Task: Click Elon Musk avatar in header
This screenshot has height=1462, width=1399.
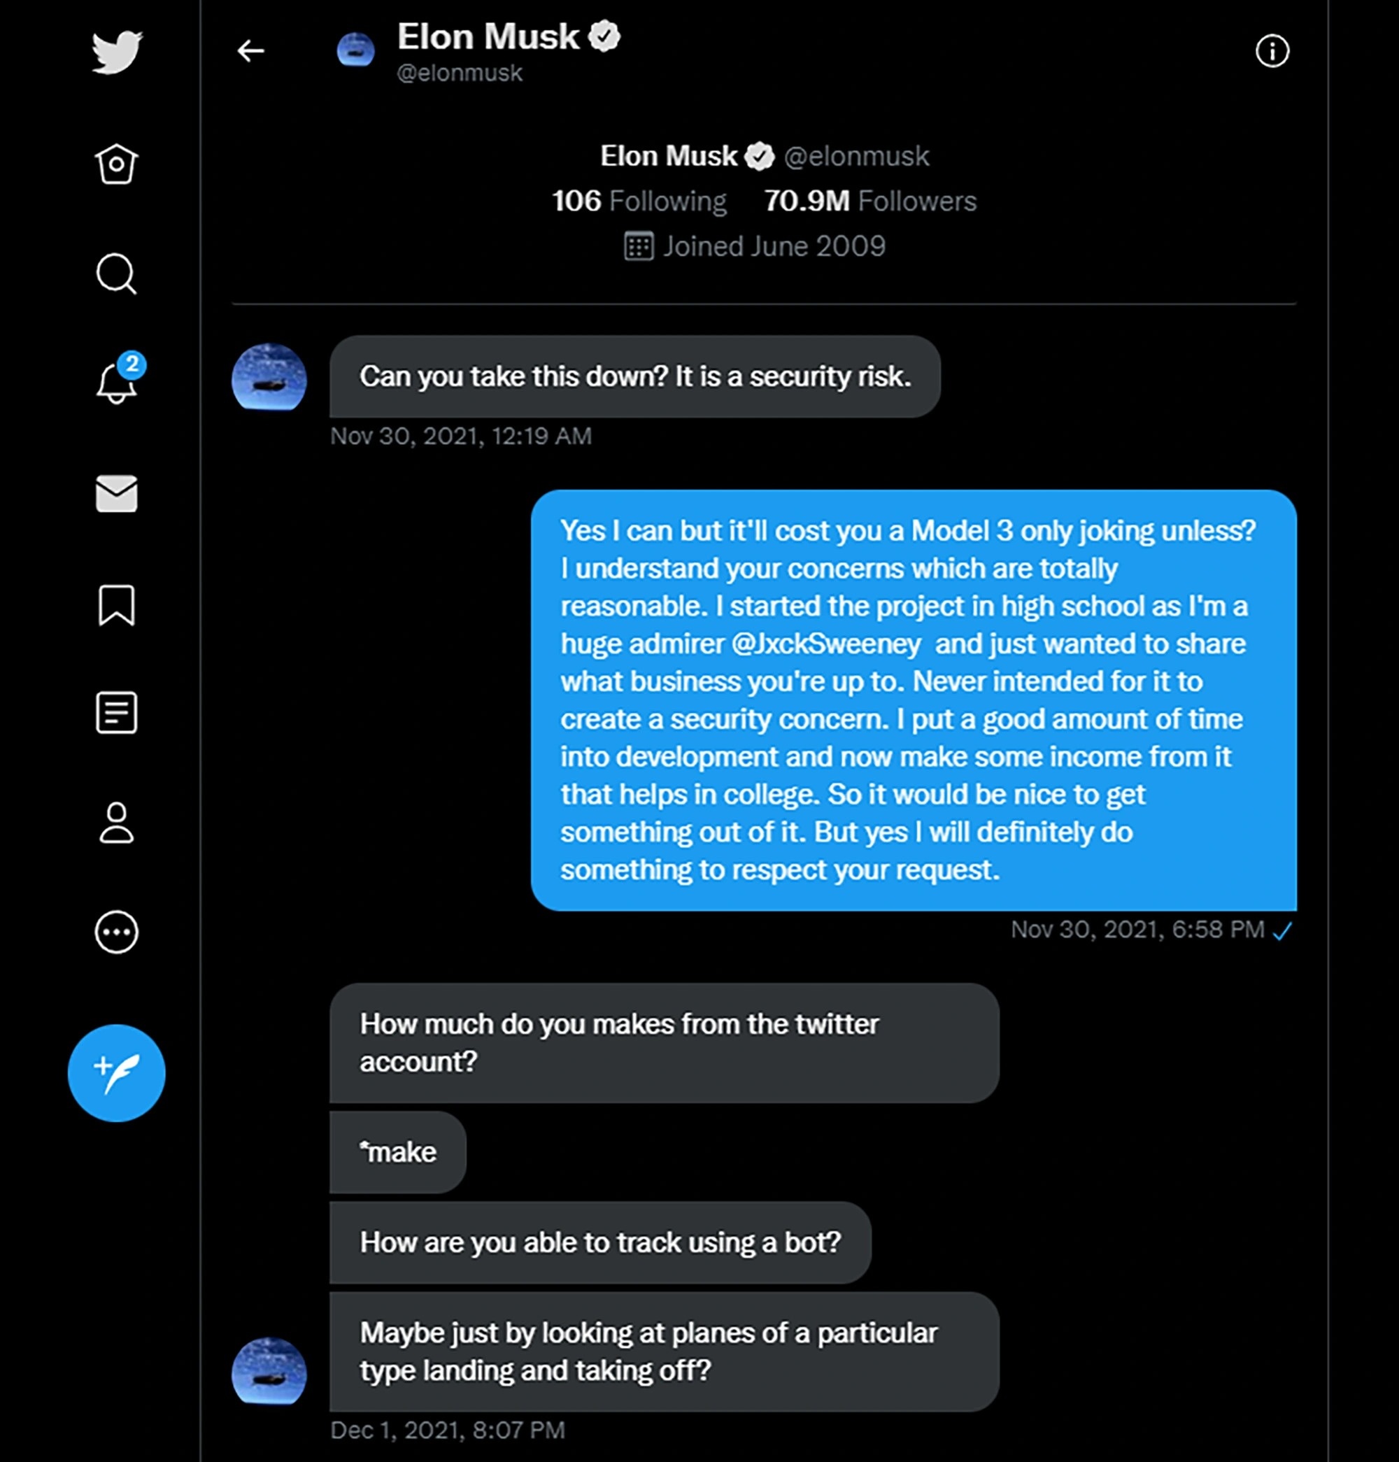Action: 356,50
